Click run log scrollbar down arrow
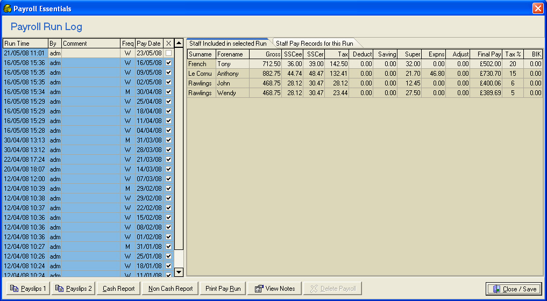Image resolution: width=547 pixels, height=301 pixels. click(179, 272)
